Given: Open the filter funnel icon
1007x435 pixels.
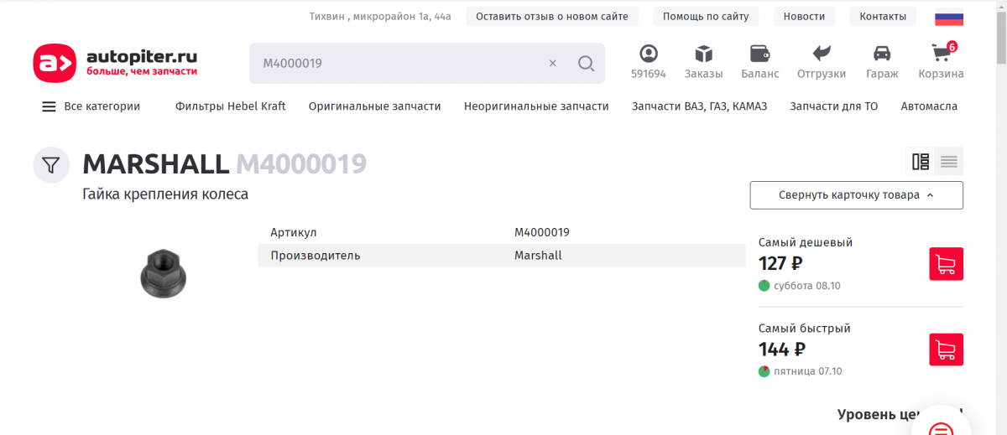Looking at the screenshot, I should coord(51,165).
